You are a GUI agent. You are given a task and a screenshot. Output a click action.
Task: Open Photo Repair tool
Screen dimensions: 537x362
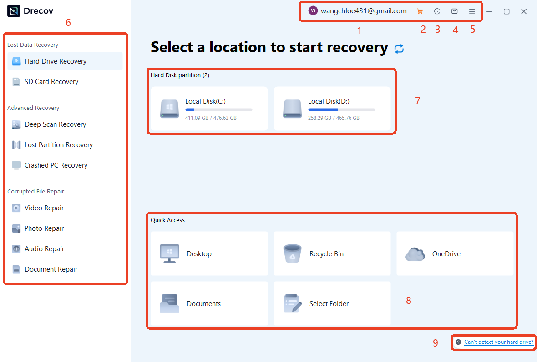44,228
